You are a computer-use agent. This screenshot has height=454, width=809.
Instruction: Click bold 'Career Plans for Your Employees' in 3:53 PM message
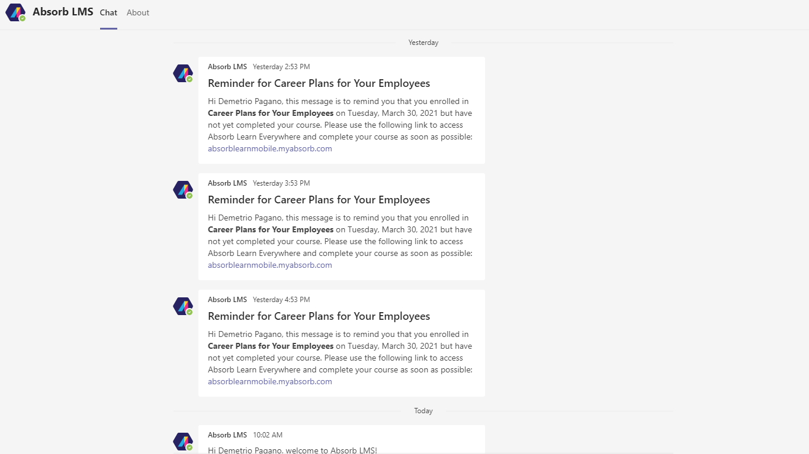pyautogui.click(x=271, y=229)
